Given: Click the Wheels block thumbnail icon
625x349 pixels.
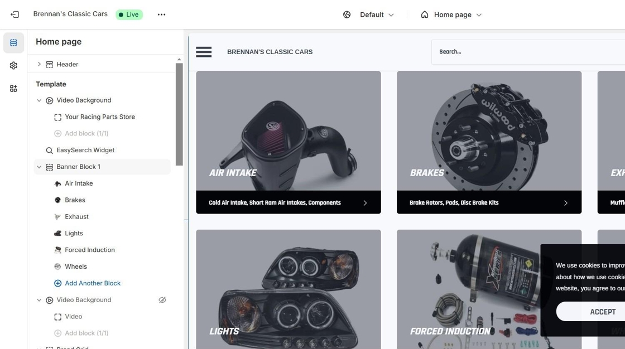Looking at the screenshot, I should coord(58,266).
